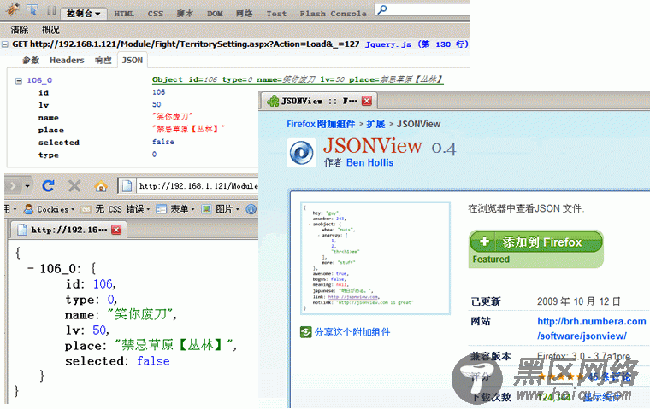Image resolution: width=650 pixels, height=409 pixels.
Task: Open the 脚本 script panel
Action: pyautogui.click(x=185, y=14)
